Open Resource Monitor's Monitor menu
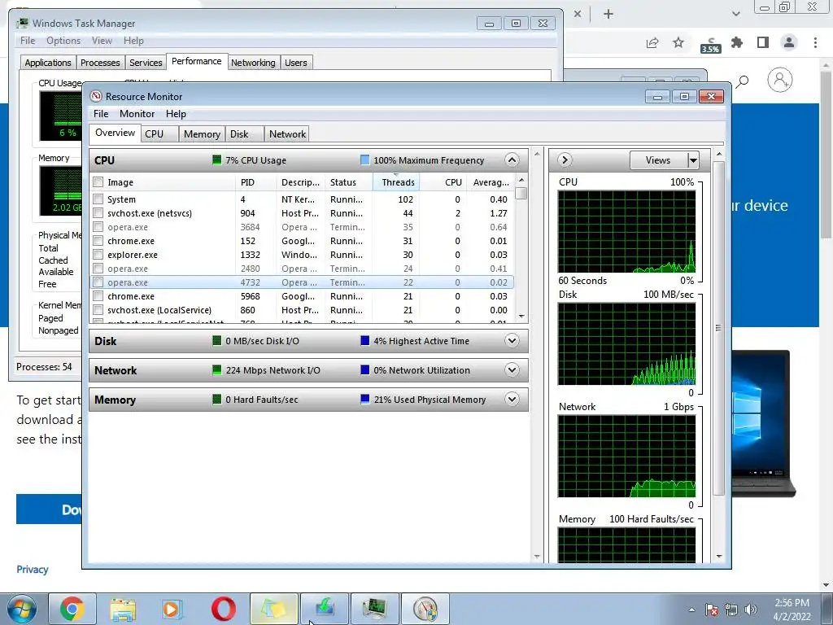 click(x=137, y=114)
